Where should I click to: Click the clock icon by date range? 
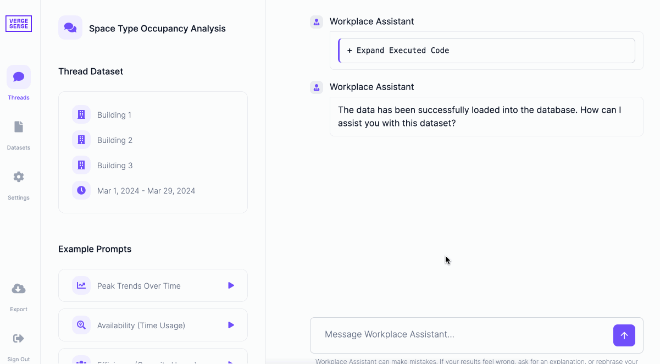(x=81, y=190)
